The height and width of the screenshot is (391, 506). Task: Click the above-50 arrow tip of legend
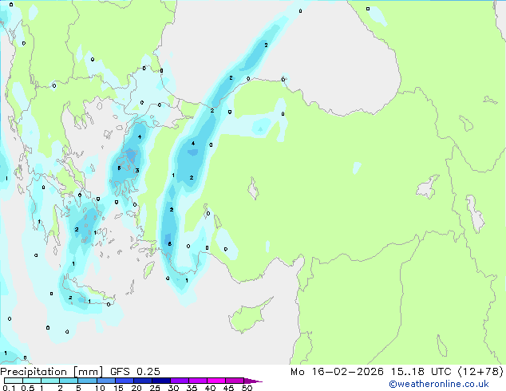(x=253, y=381)
